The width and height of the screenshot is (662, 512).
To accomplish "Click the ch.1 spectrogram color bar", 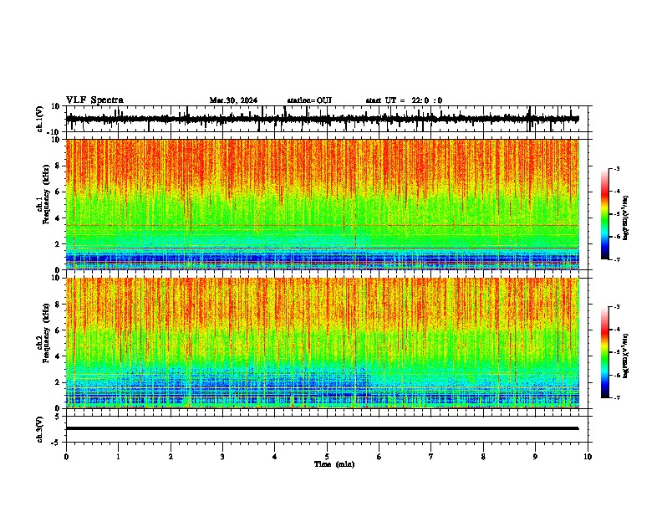I will pos(605,214).
